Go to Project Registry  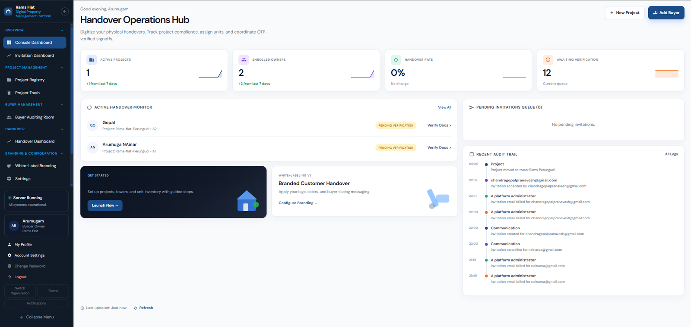pyautogui.click(x=35, y=80)
